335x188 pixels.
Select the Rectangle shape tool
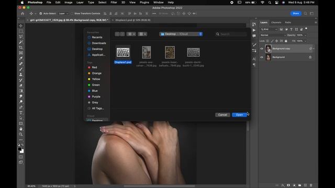21,124
